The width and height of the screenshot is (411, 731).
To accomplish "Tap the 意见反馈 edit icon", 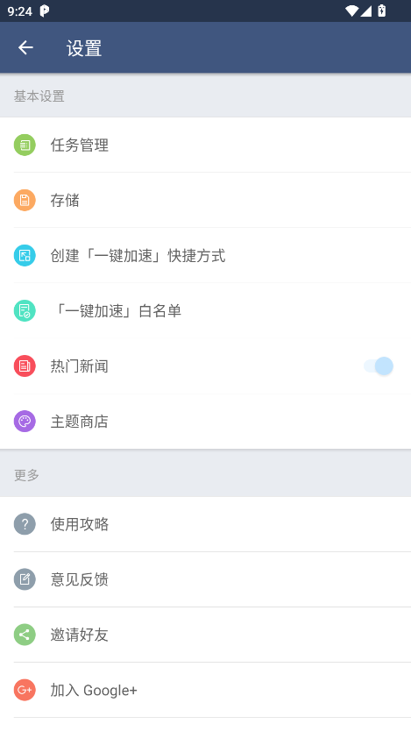I will click(25, 579).
